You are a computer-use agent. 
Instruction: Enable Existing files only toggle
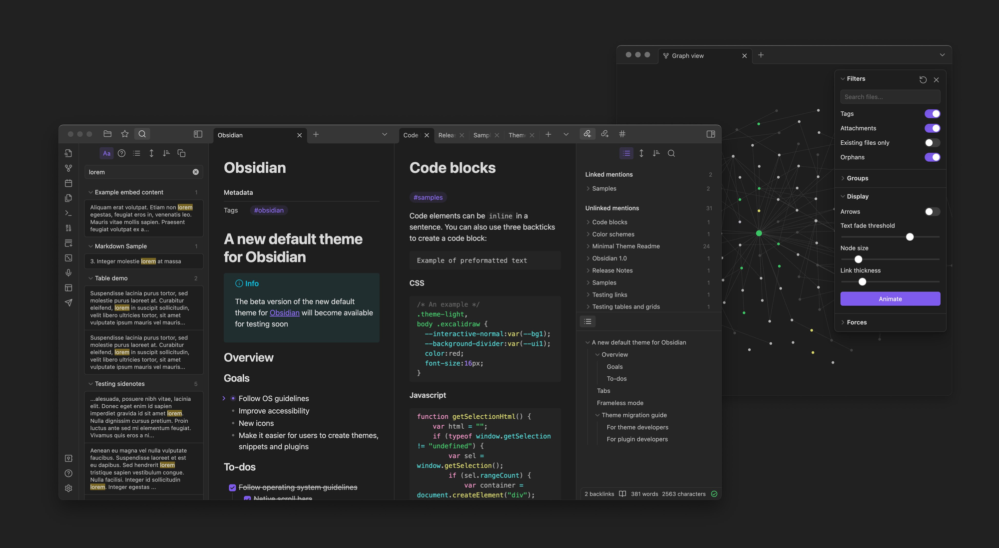pos(932,143)
